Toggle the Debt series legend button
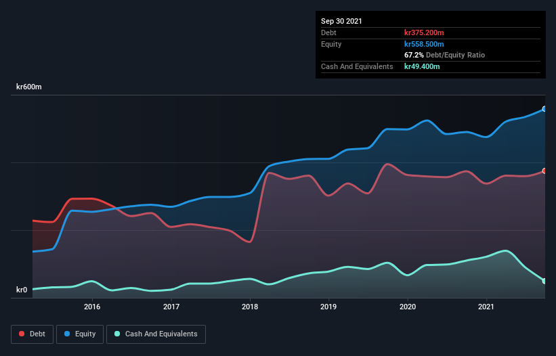 click(32, 334)
